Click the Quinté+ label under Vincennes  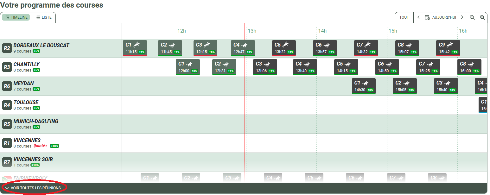tap(40, 146)
